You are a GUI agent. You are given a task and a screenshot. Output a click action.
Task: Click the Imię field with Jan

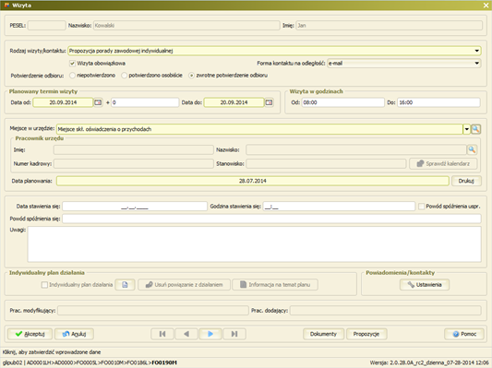pos(390,26)
